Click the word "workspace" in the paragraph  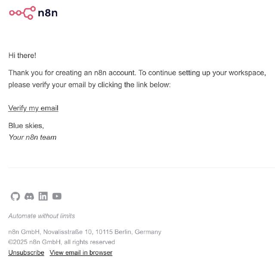(246, 73)
